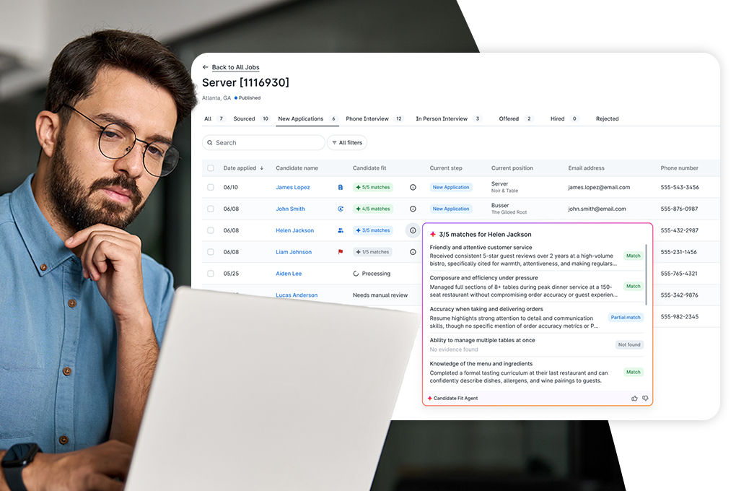
Task: Click the thumbs up icon in fit popup
Action: 634,399
